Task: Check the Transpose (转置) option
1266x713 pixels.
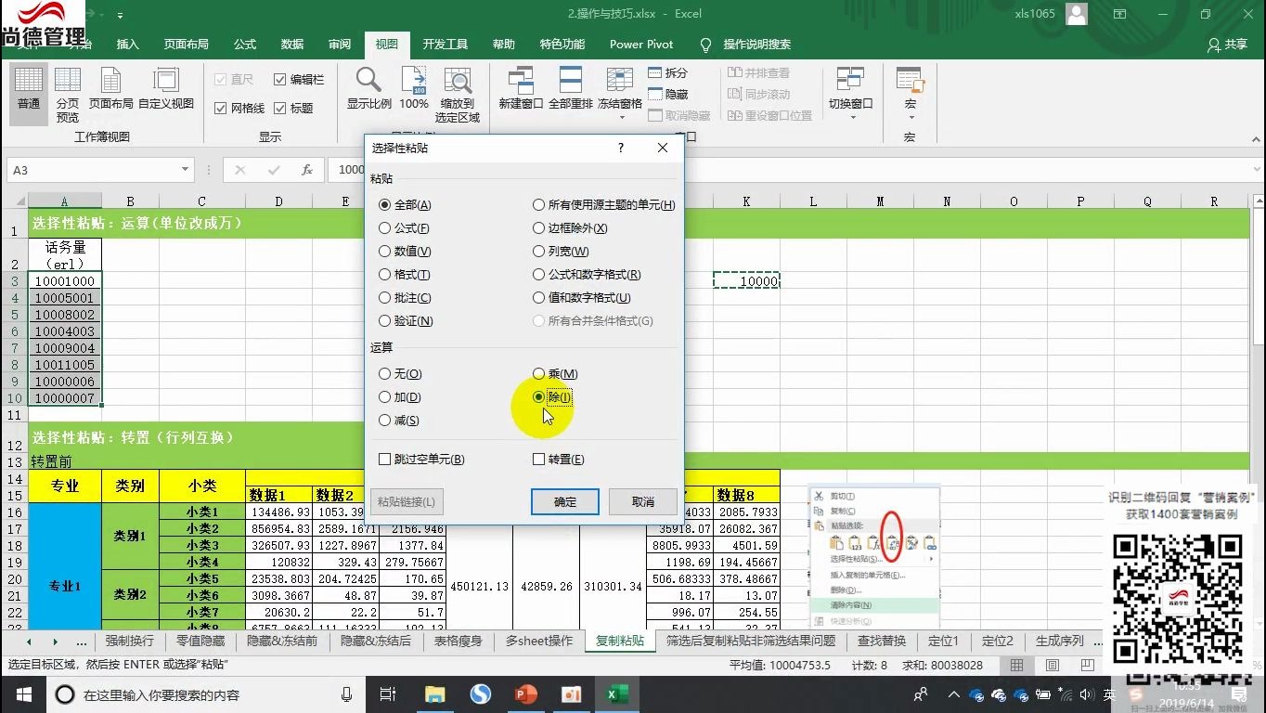Action: 559,460
